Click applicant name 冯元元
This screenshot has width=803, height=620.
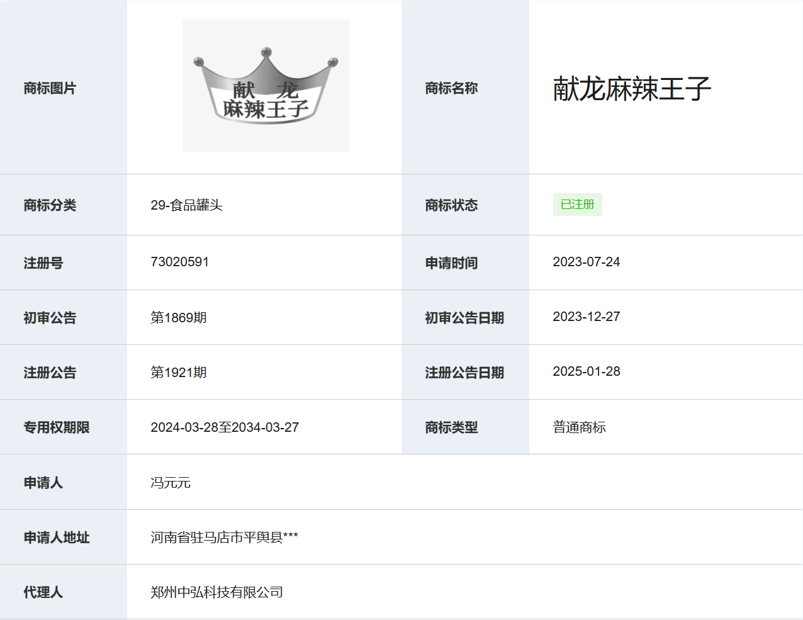171,483
